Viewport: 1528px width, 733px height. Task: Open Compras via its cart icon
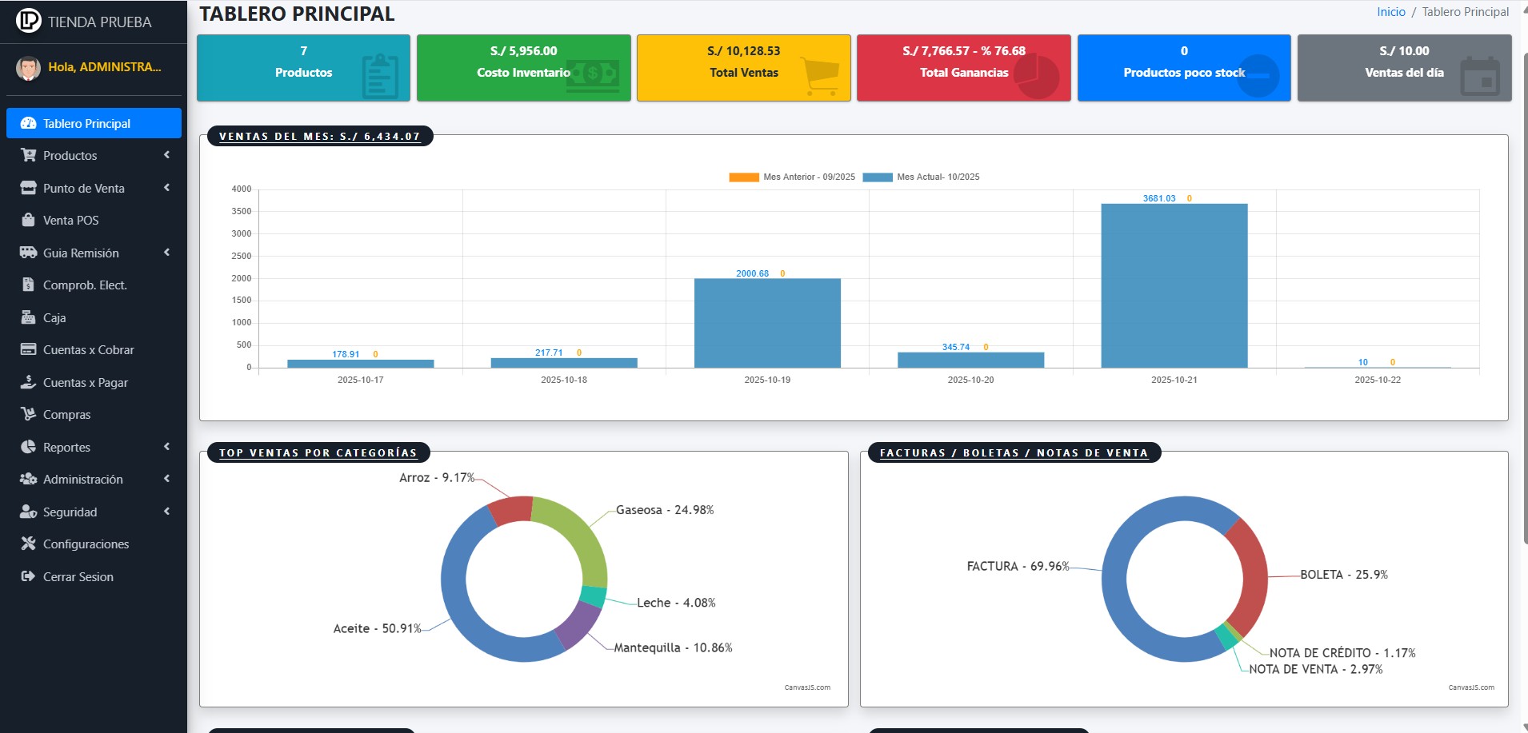28,414
